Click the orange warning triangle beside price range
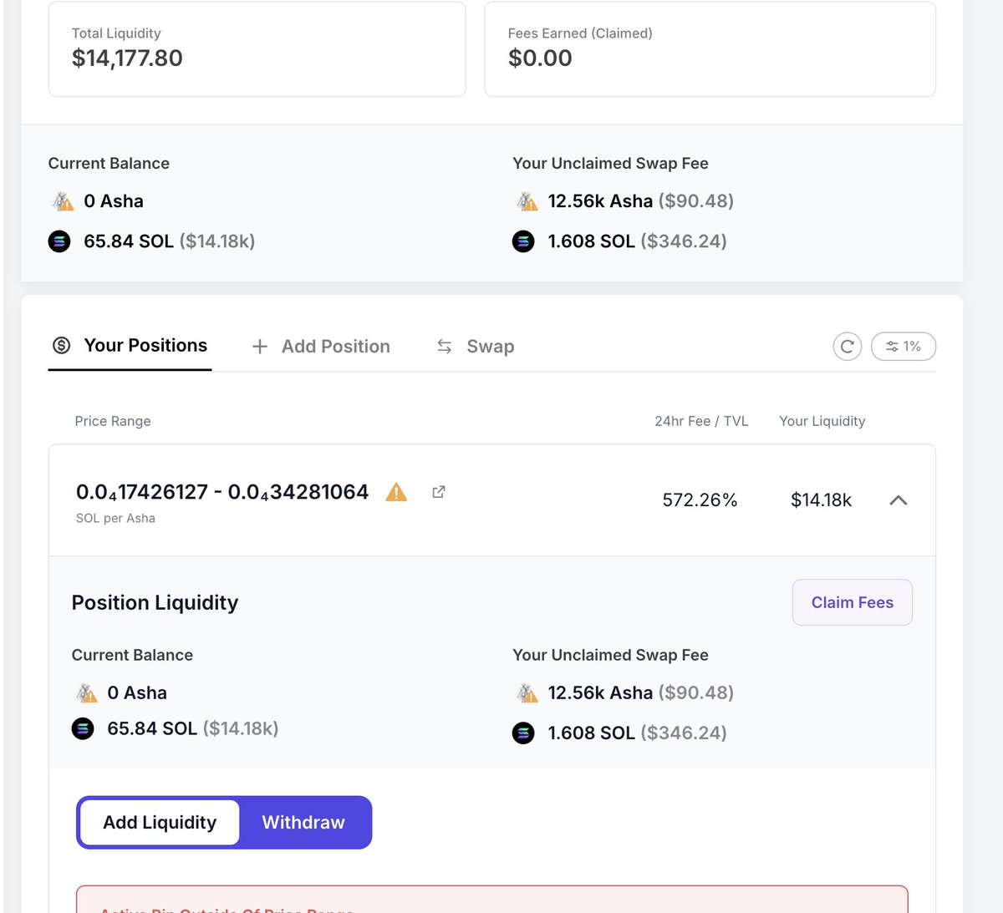Image resolution: width=1003 pixels, height=913 pixels. pyautogui.click(x=396, y=492)
